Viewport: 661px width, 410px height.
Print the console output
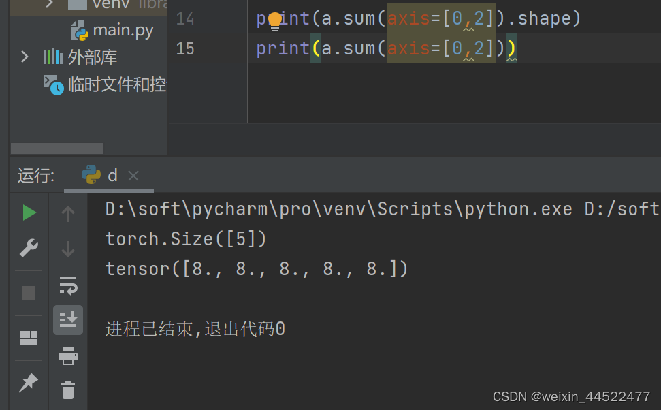pyautogui.click(x=68, y=356)
